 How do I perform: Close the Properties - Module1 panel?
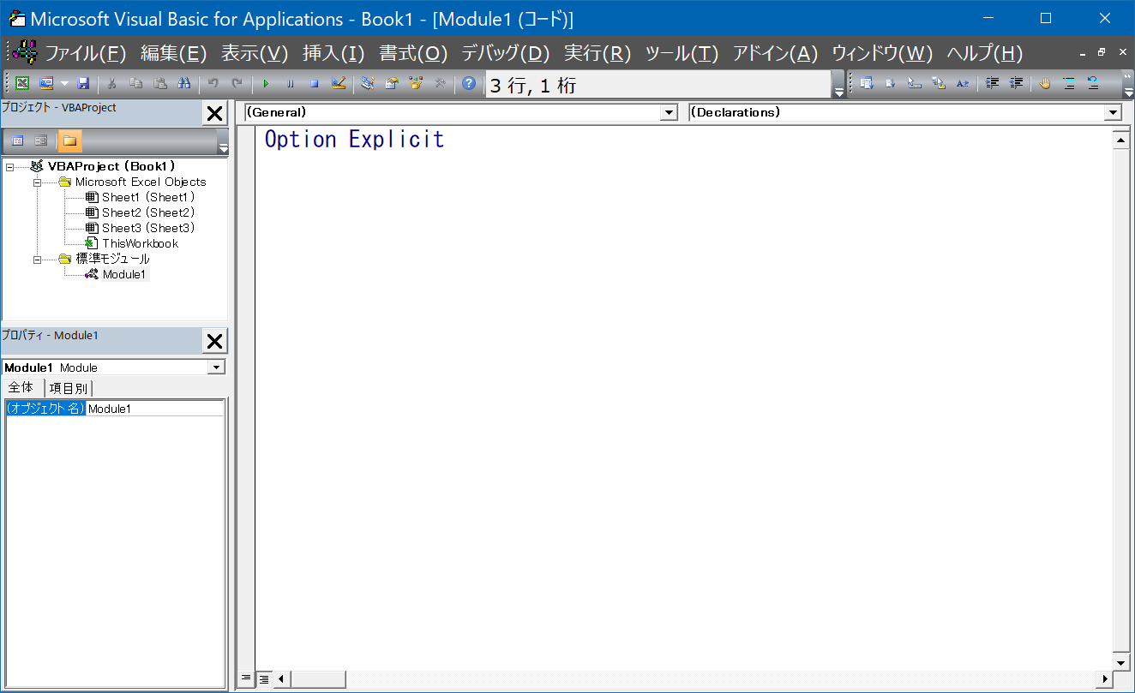(x=214, y=342)
